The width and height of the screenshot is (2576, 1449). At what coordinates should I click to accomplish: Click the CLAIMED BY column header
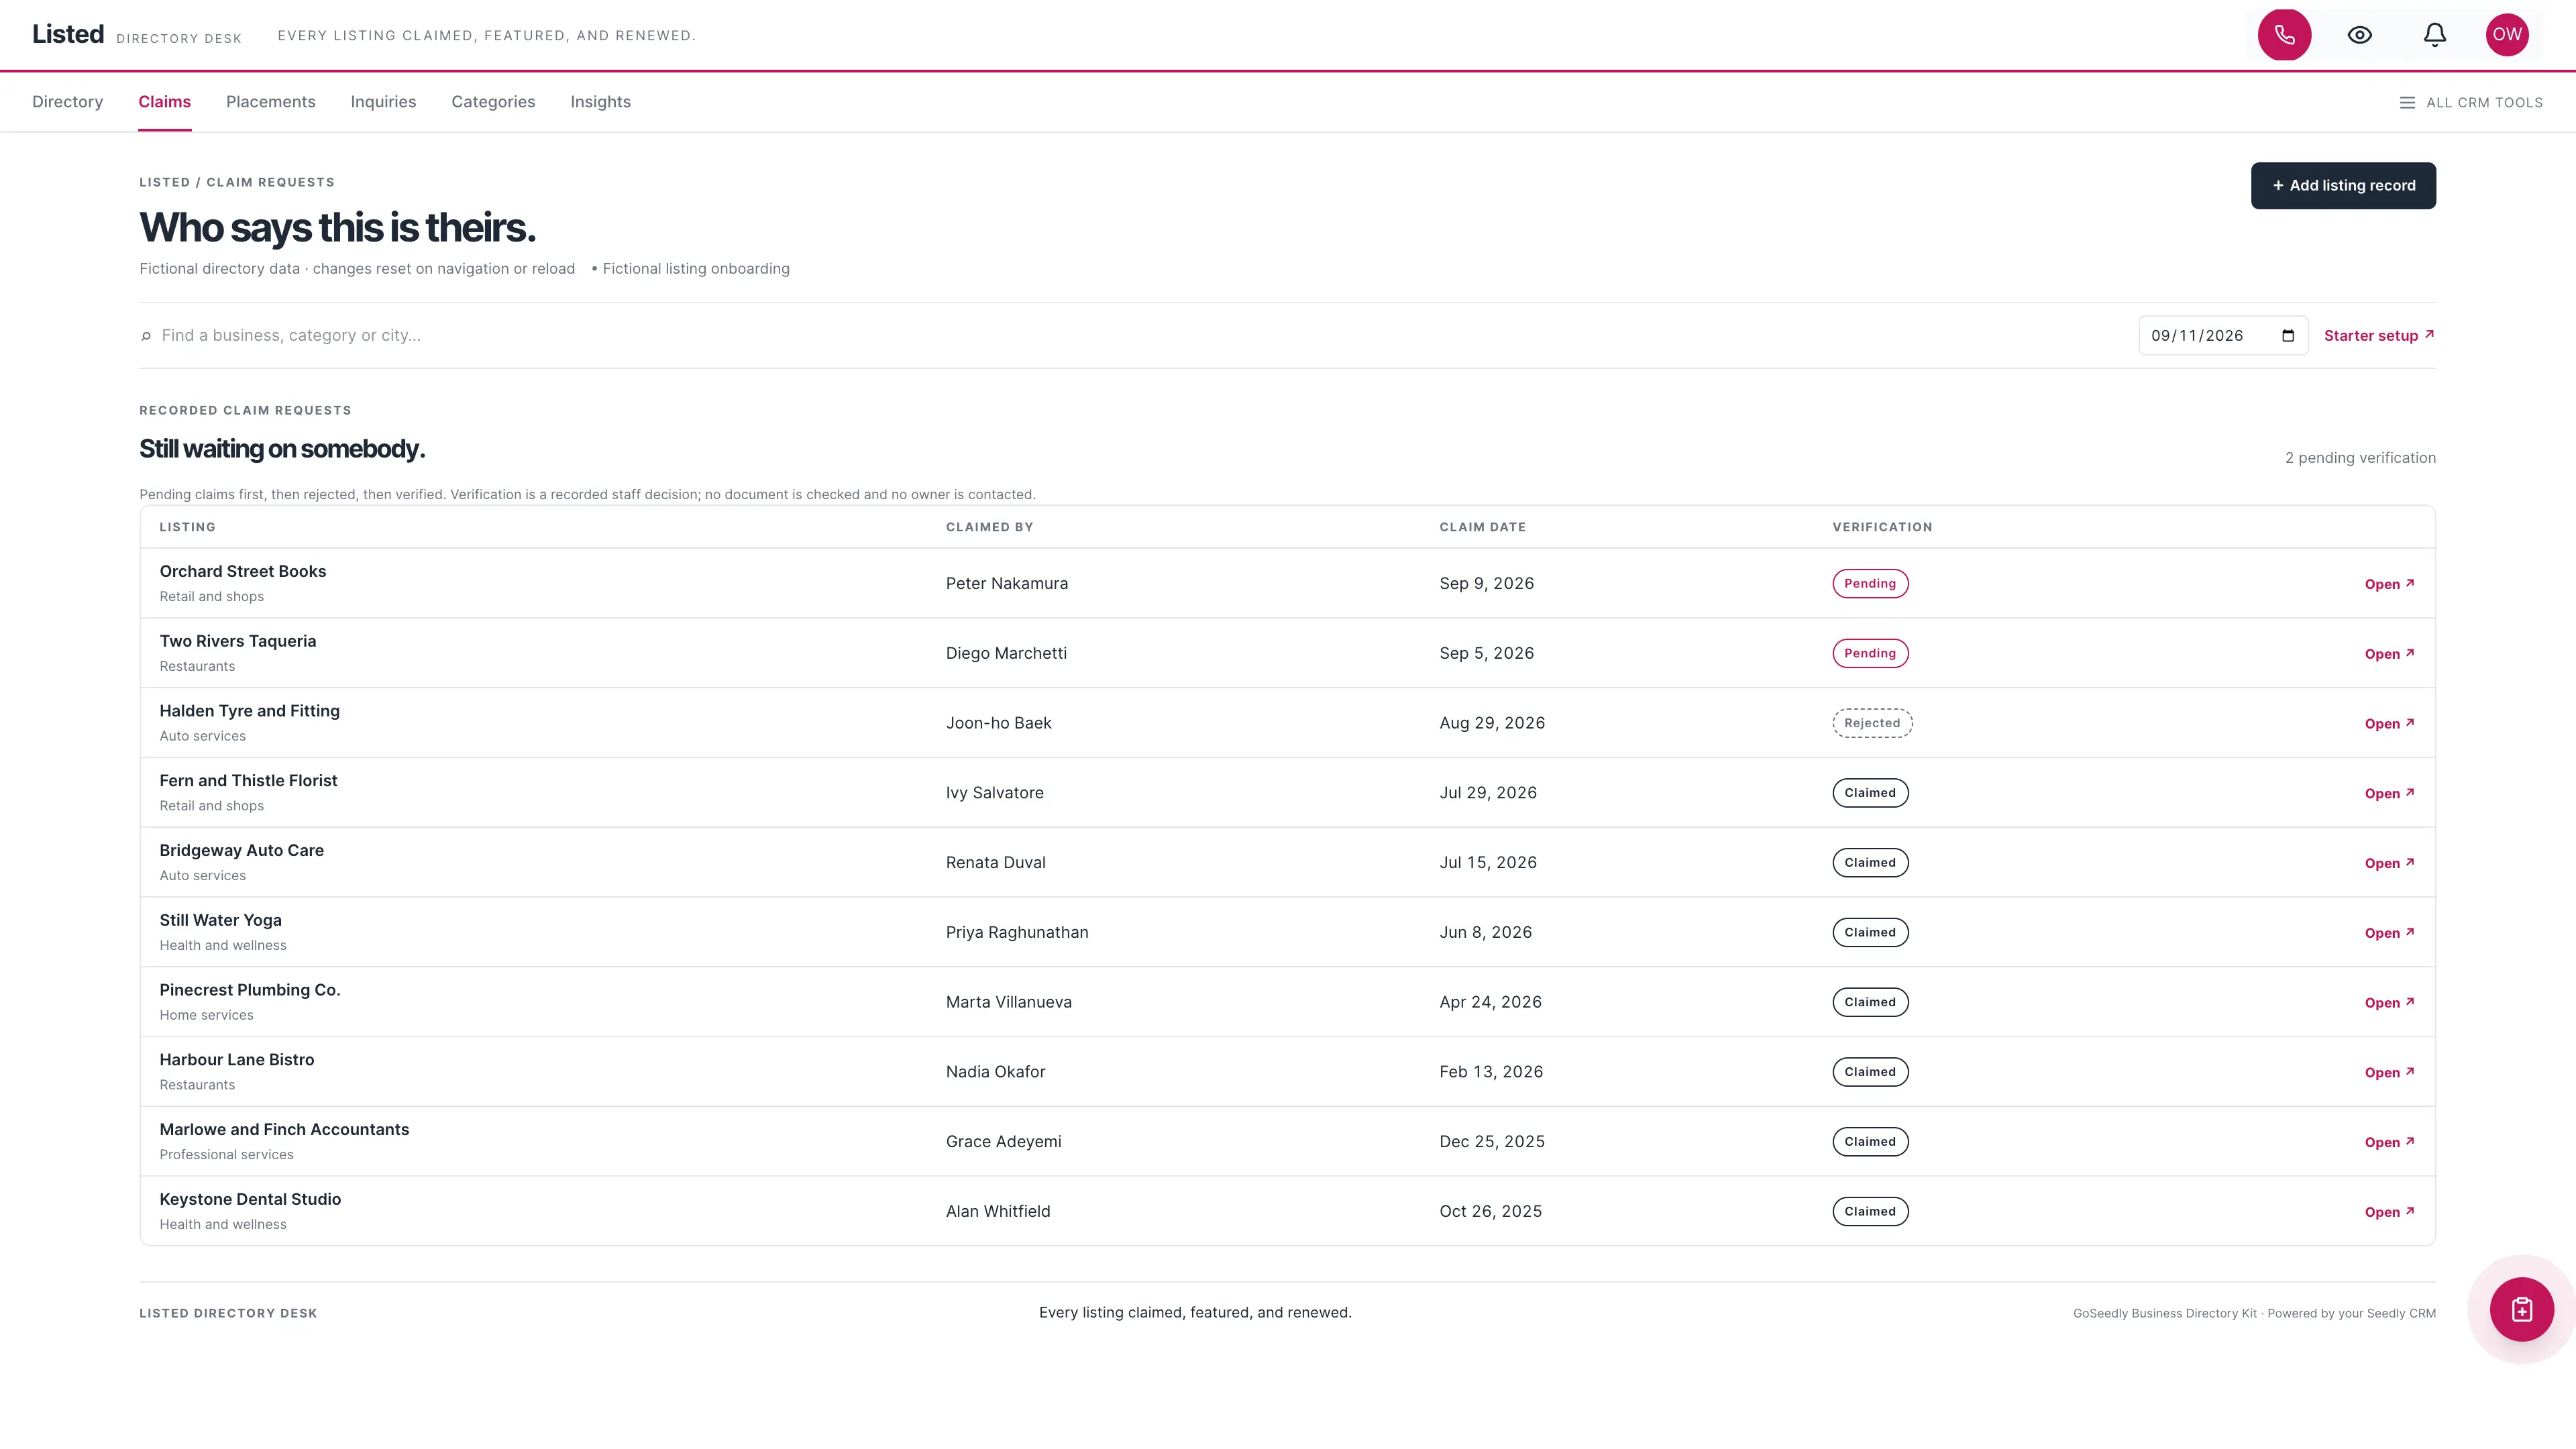989,527
